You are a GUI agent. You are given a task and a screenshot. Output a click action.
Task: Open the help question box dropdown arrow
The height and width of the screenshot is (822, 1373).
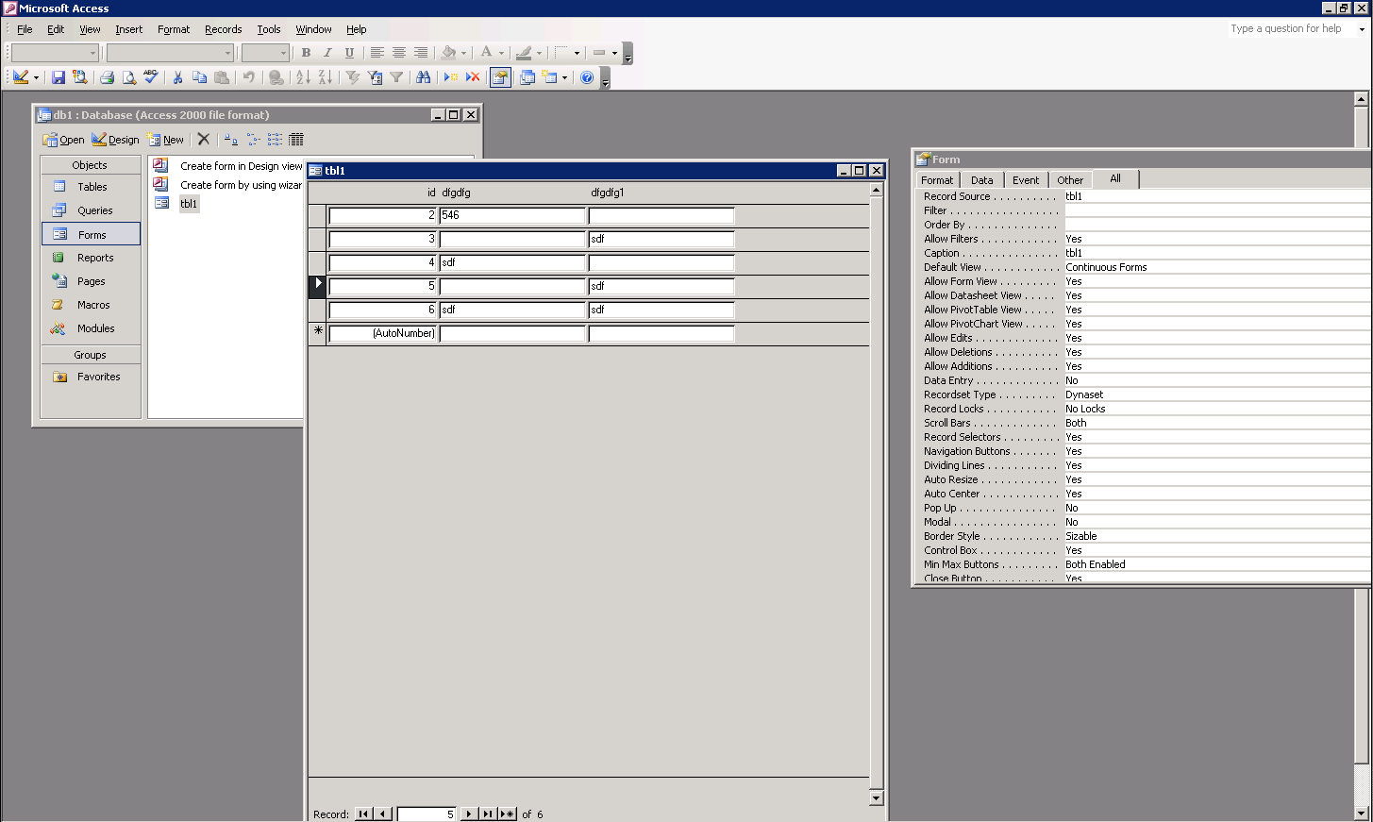[x=1362, y=29]
